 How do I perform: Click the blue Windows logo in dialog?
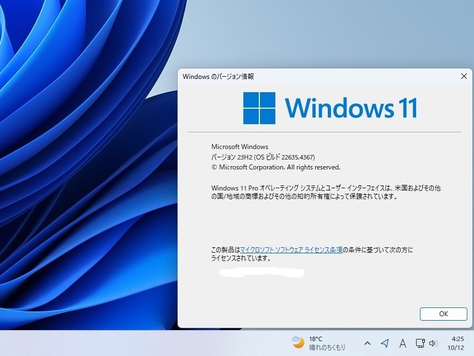pyautogui.click(x=259, y=108)
